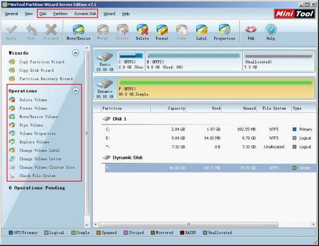Collapse the Wizards panel
319x246 pixels.
pos(75,53)
